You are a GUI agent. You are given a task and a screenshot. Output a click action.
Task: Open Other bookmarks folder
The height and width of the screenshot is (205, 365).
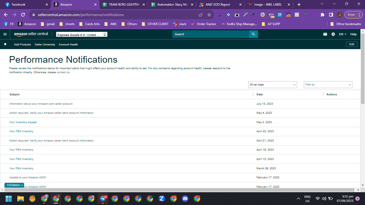(346, 24)
